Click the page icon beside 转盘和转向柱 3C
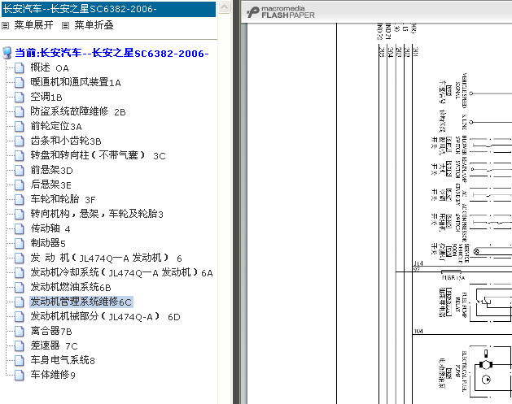 [20, 155]
